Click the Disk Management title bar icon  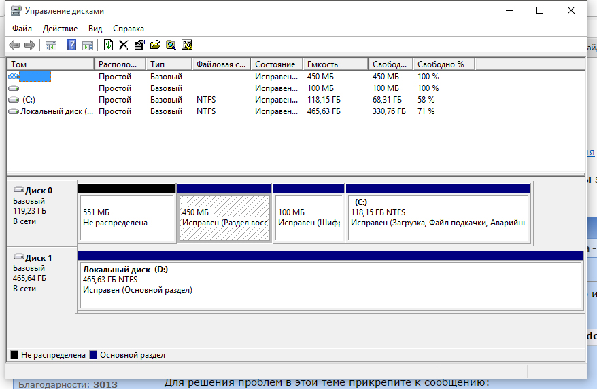(x=16, y=11)
